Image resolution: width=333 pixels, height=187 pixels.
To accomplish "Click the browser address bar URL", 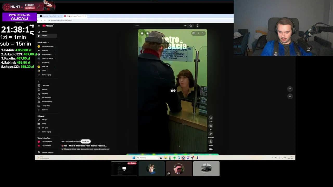I will pyautogui.click(x=62, y=20).
